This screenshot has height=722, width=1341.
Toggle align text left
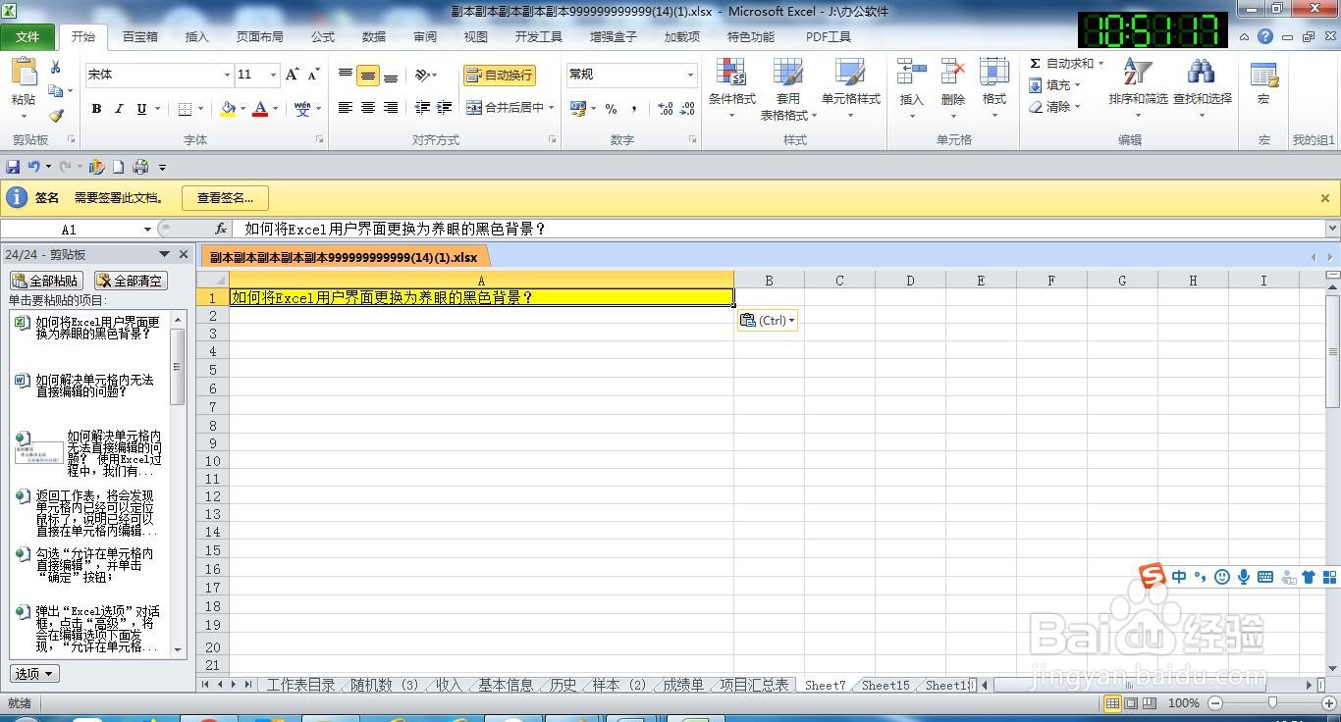click(346, 108)
